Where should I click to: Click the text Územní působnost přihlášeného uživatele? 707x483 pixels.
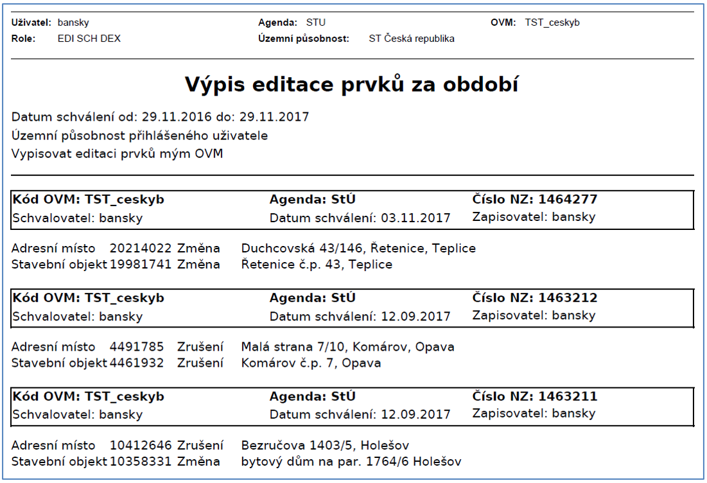pos(139,136)
